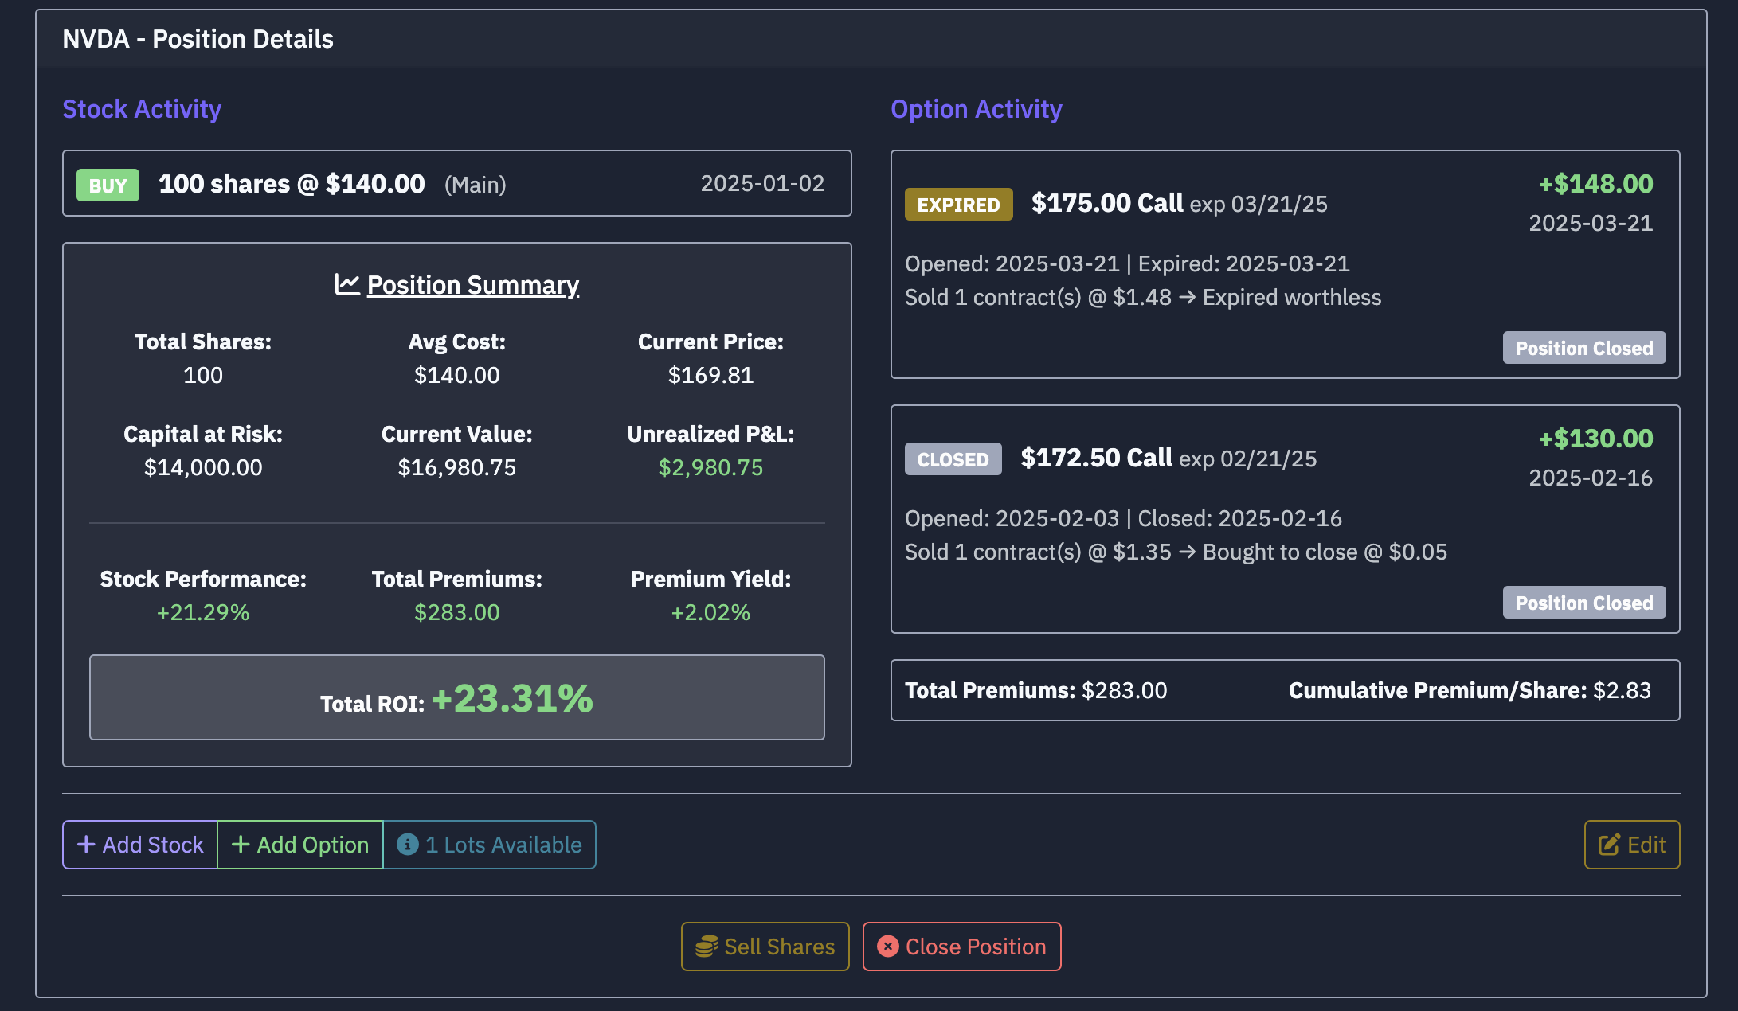
Task: Click the chart icon beside Position Summary
Action: point(347,284)
